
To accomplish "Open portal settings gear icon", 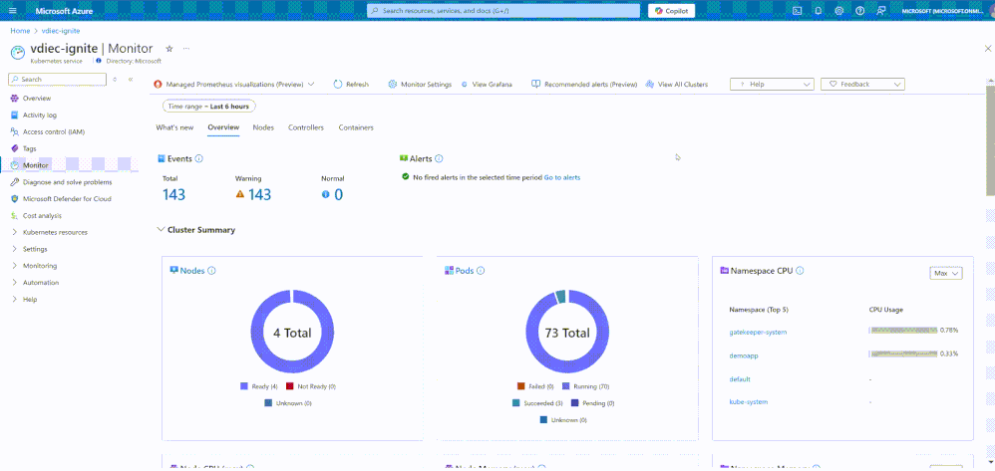I will (x=838, y=11).
